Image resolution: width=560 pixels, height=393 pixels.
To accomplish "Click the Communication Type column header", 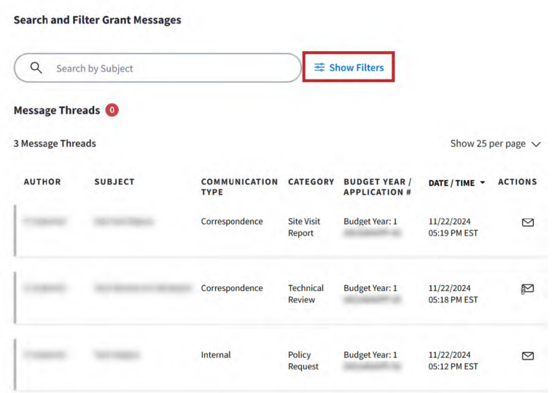I will [239, 187].
